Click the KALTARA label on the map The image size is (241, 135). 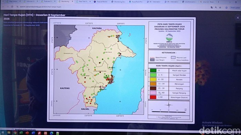coord(97,28)
